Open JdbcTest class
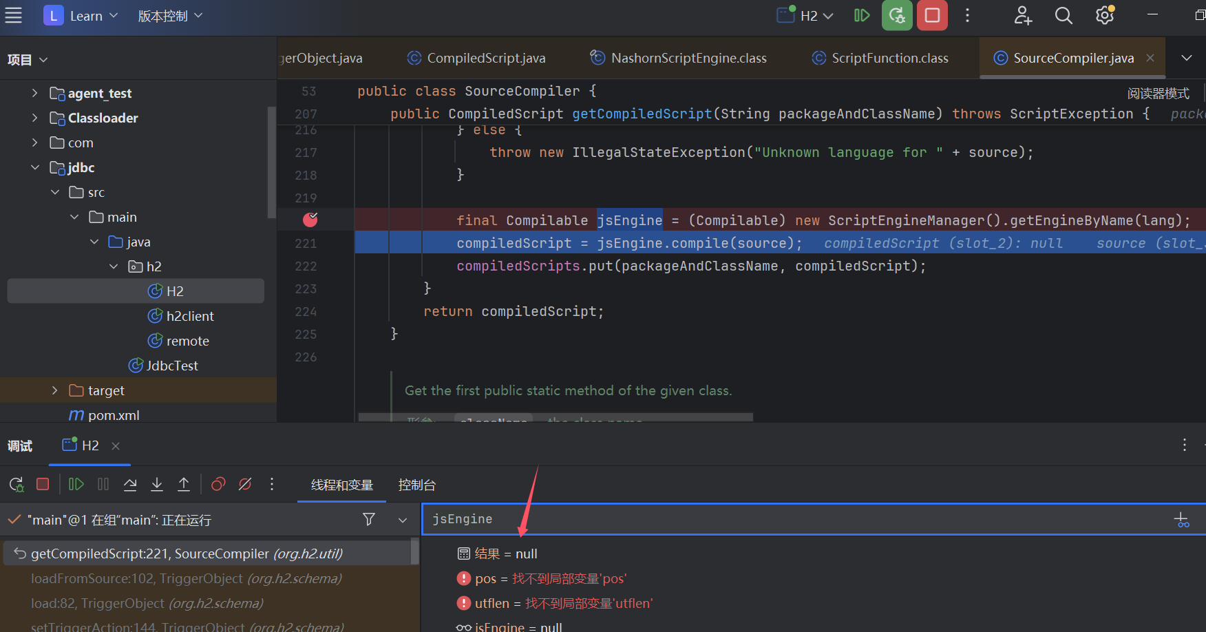Viewport: 1206px width, 632px height. pyautogui.click(x=164, y=366)
